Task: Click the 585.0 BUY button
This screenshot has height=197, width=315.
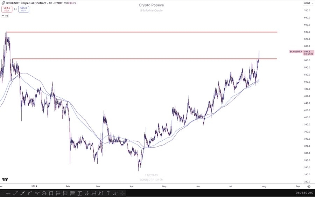Action: 24,9
